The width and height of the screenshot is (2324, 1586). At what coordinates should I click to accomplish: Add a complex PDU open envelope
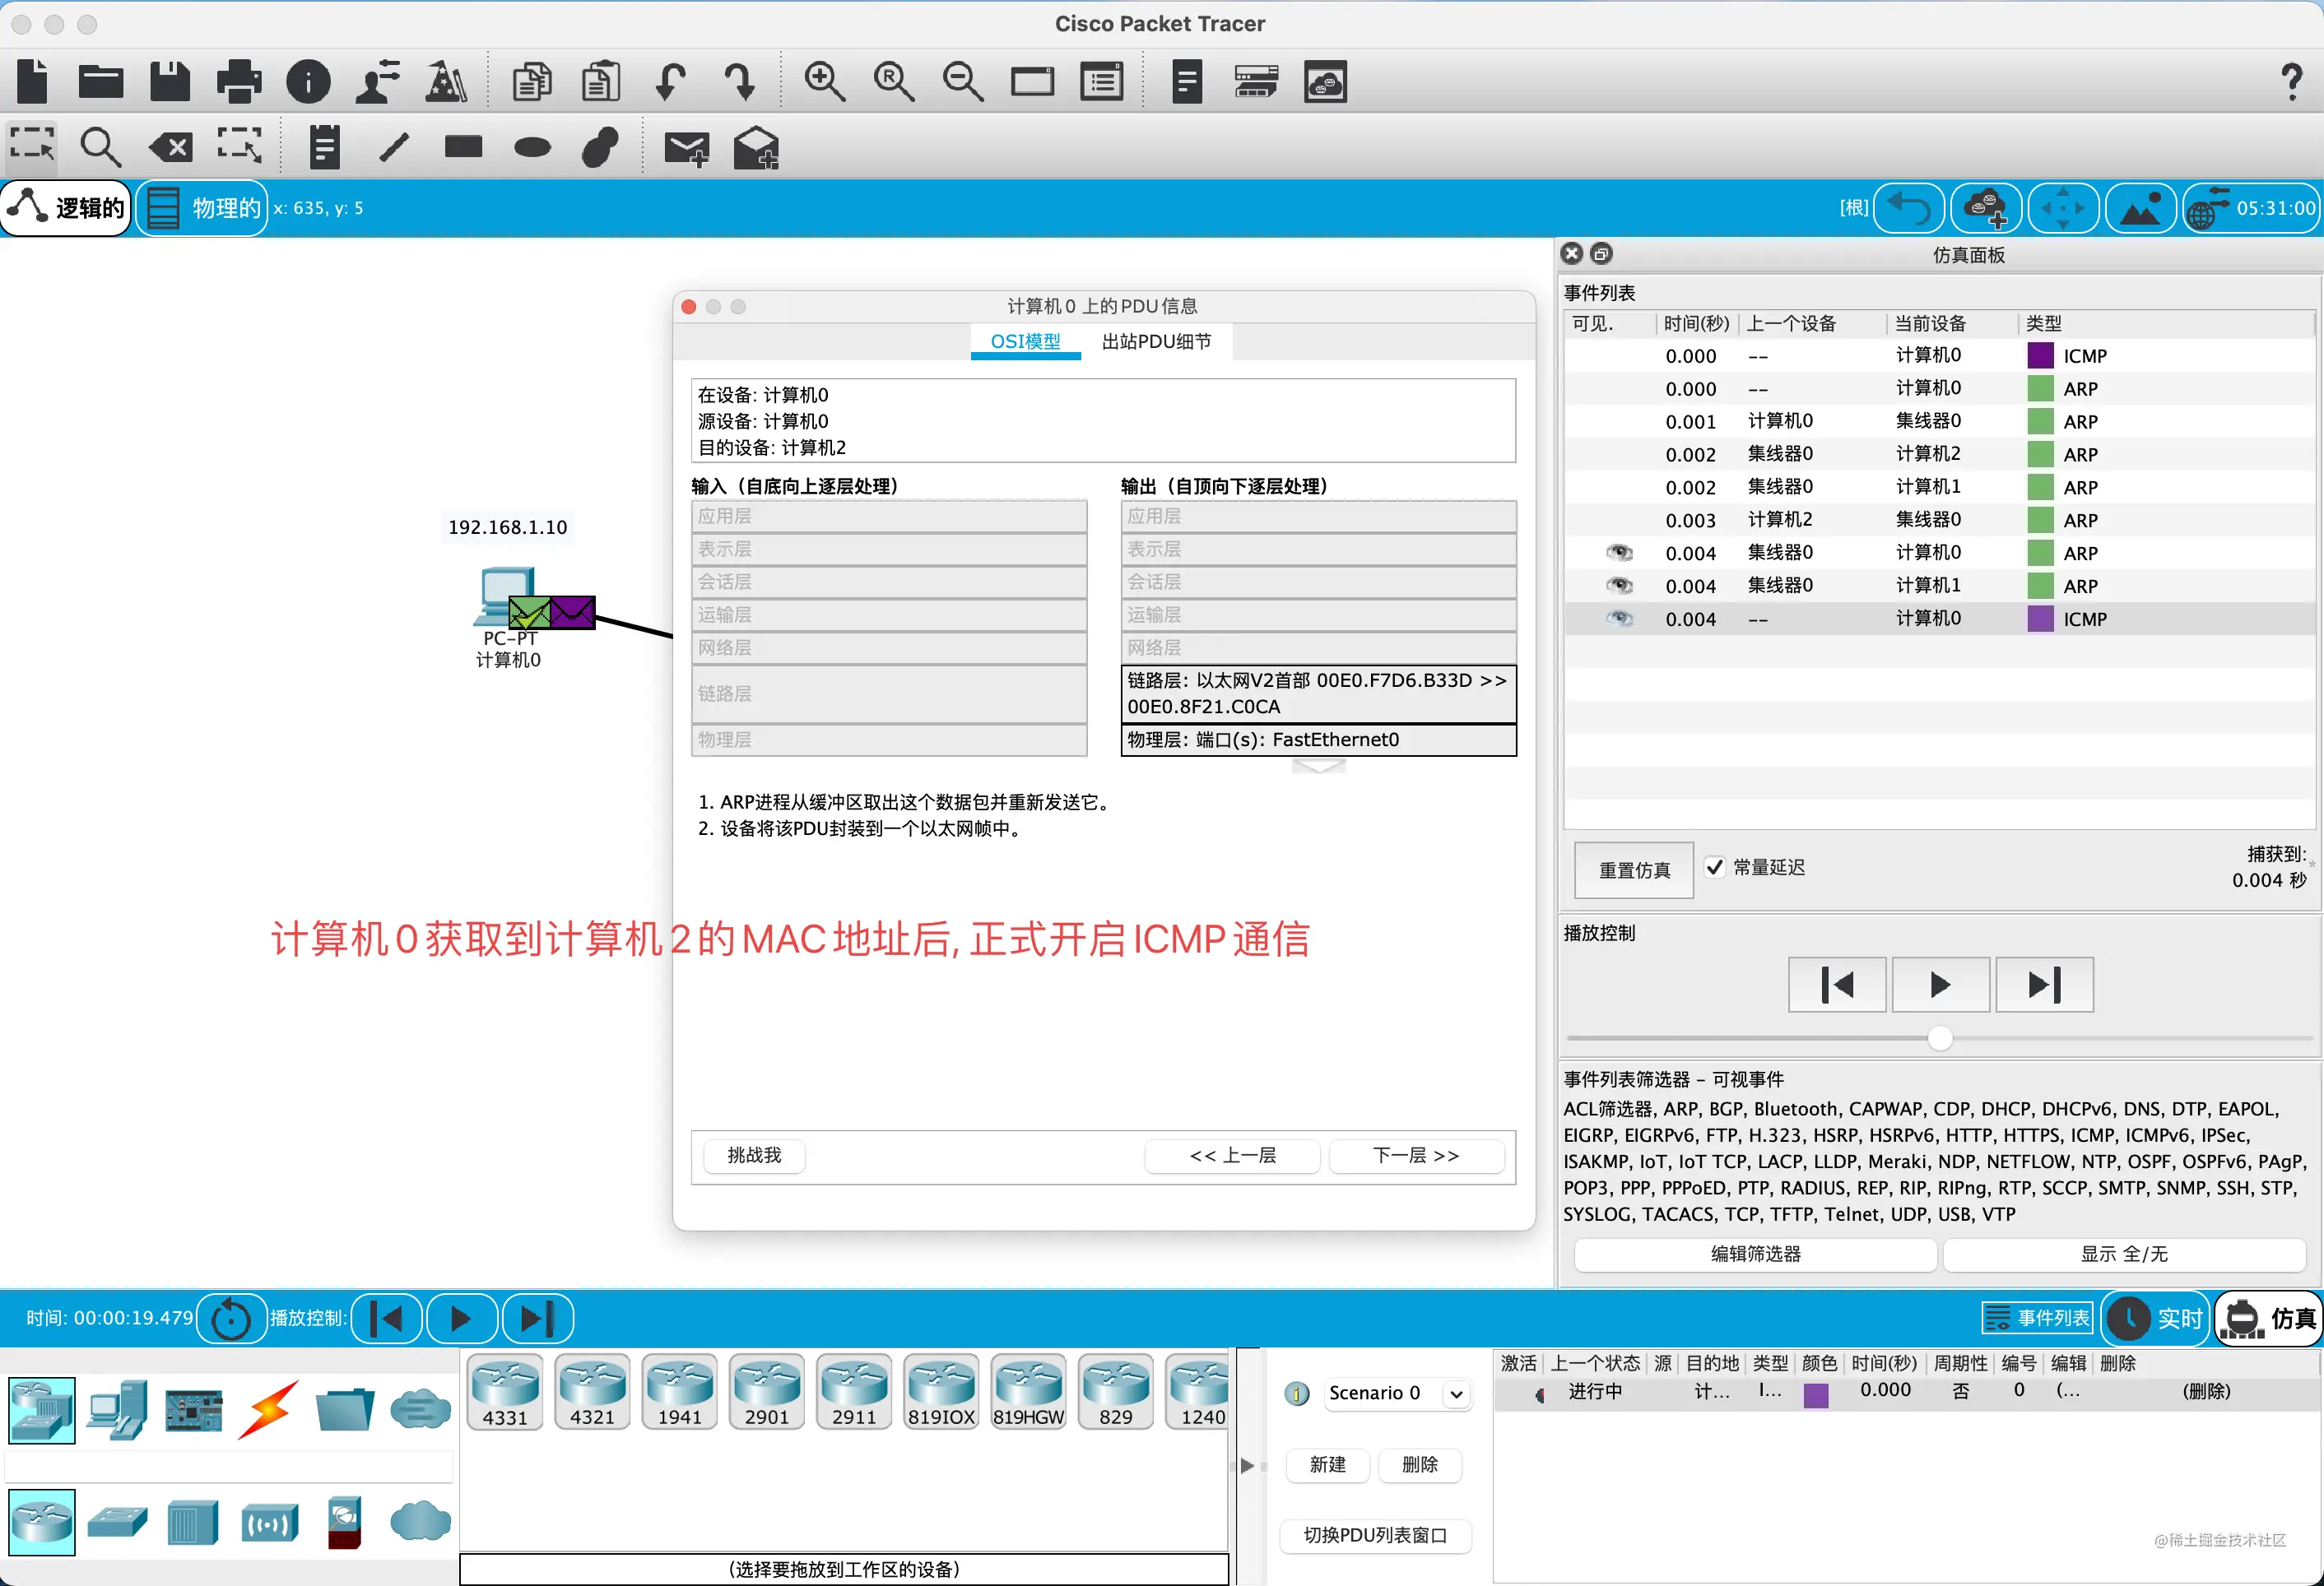[755, 148]
